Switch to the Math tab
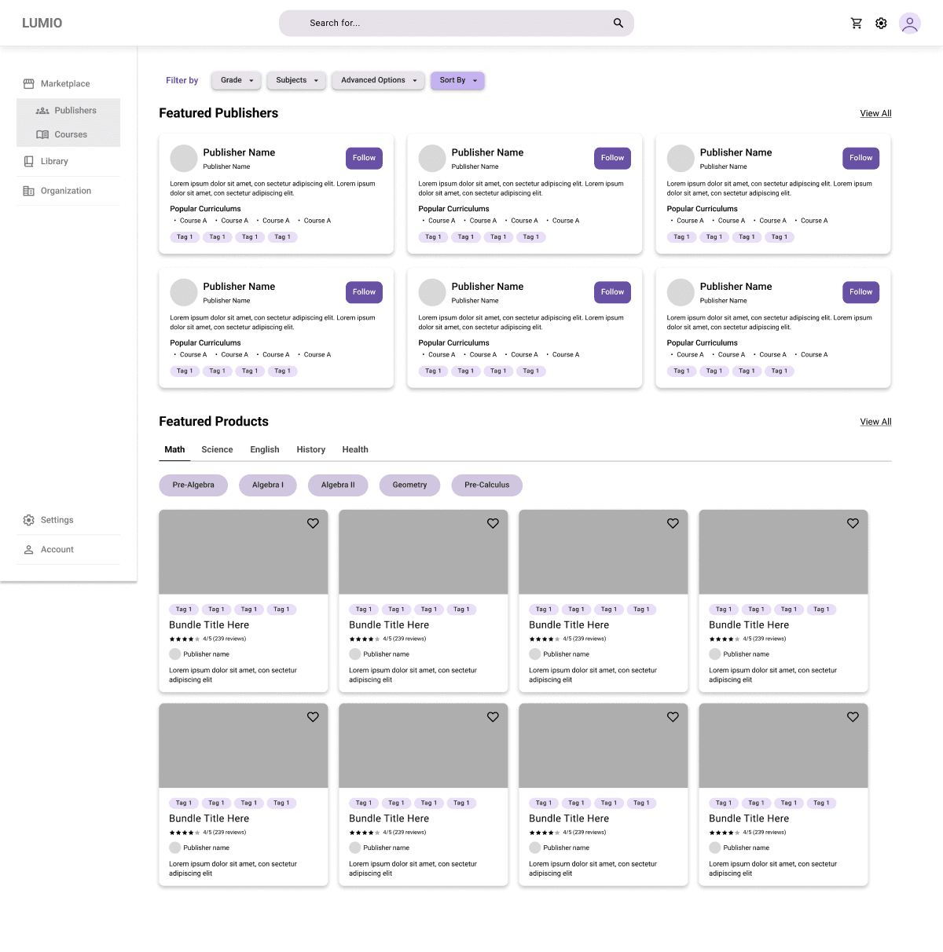Image resolution: width=943 pixels, height=952 pixels. click(x=174, y=450)
